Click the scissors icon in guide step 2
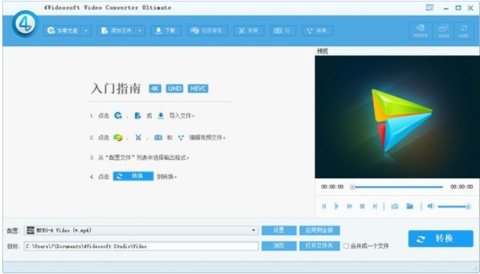 point(138,138)
